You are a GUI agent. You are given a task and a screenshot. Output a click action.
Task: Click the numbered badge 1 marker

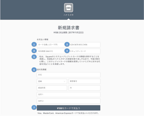tap(34, 44)
